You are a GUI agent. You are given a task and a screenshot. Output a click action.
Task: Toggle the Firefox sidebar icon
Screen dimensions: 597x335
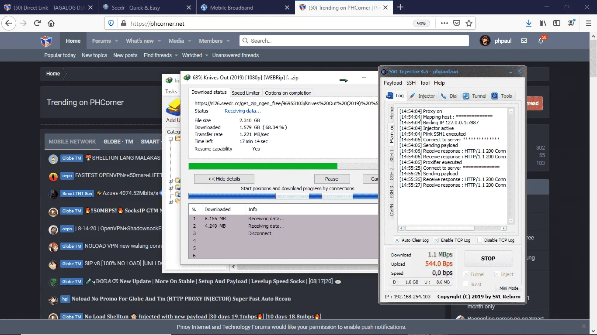557,24
